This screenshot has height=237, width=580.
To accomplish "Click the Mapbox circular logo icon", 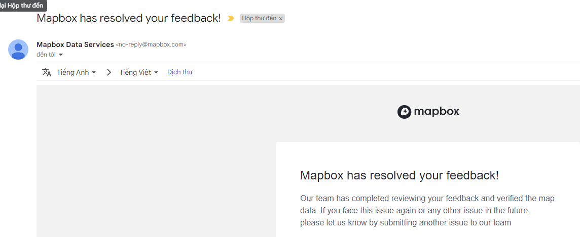I will pyautogui.click(x=404, y=112).
